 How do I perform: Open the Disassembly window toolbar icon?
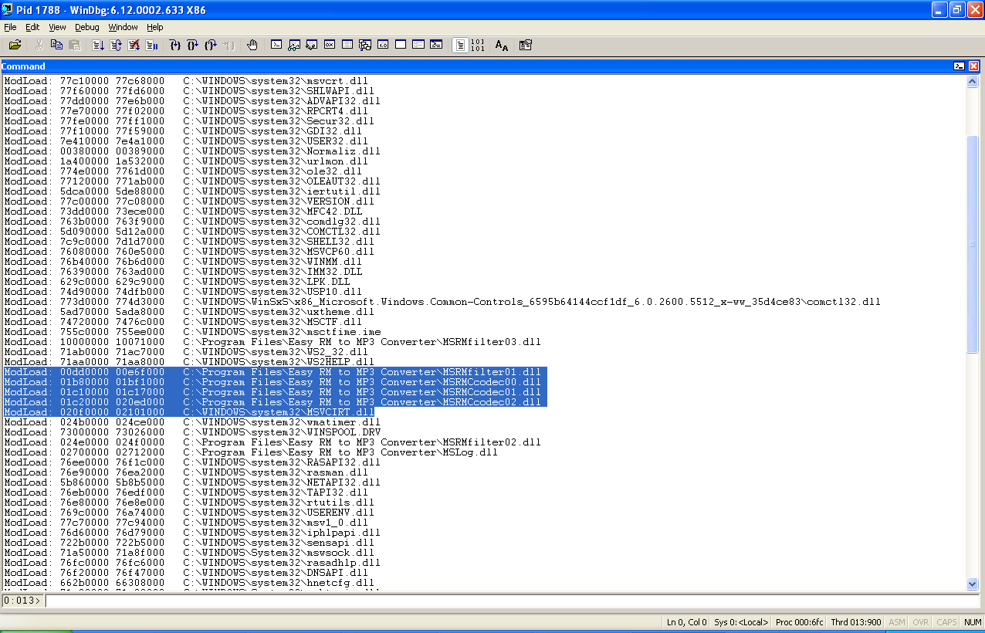click(x=383, y=46)
